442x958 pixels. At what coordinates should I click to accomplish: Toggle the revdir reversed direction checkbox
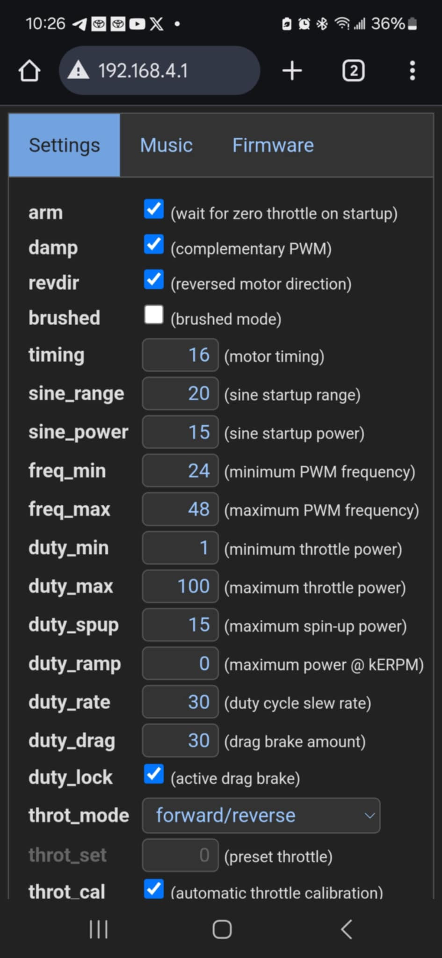[154, 279]
